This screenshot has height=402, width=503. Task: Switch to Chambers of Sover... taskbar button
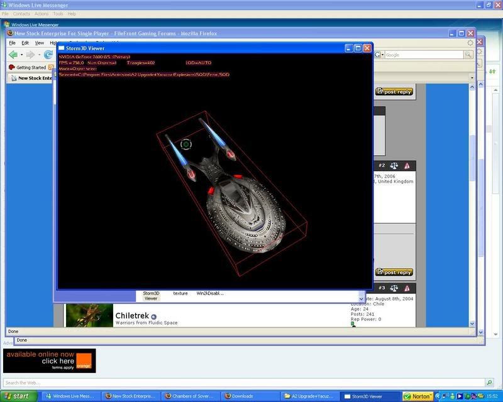point(191,396)
